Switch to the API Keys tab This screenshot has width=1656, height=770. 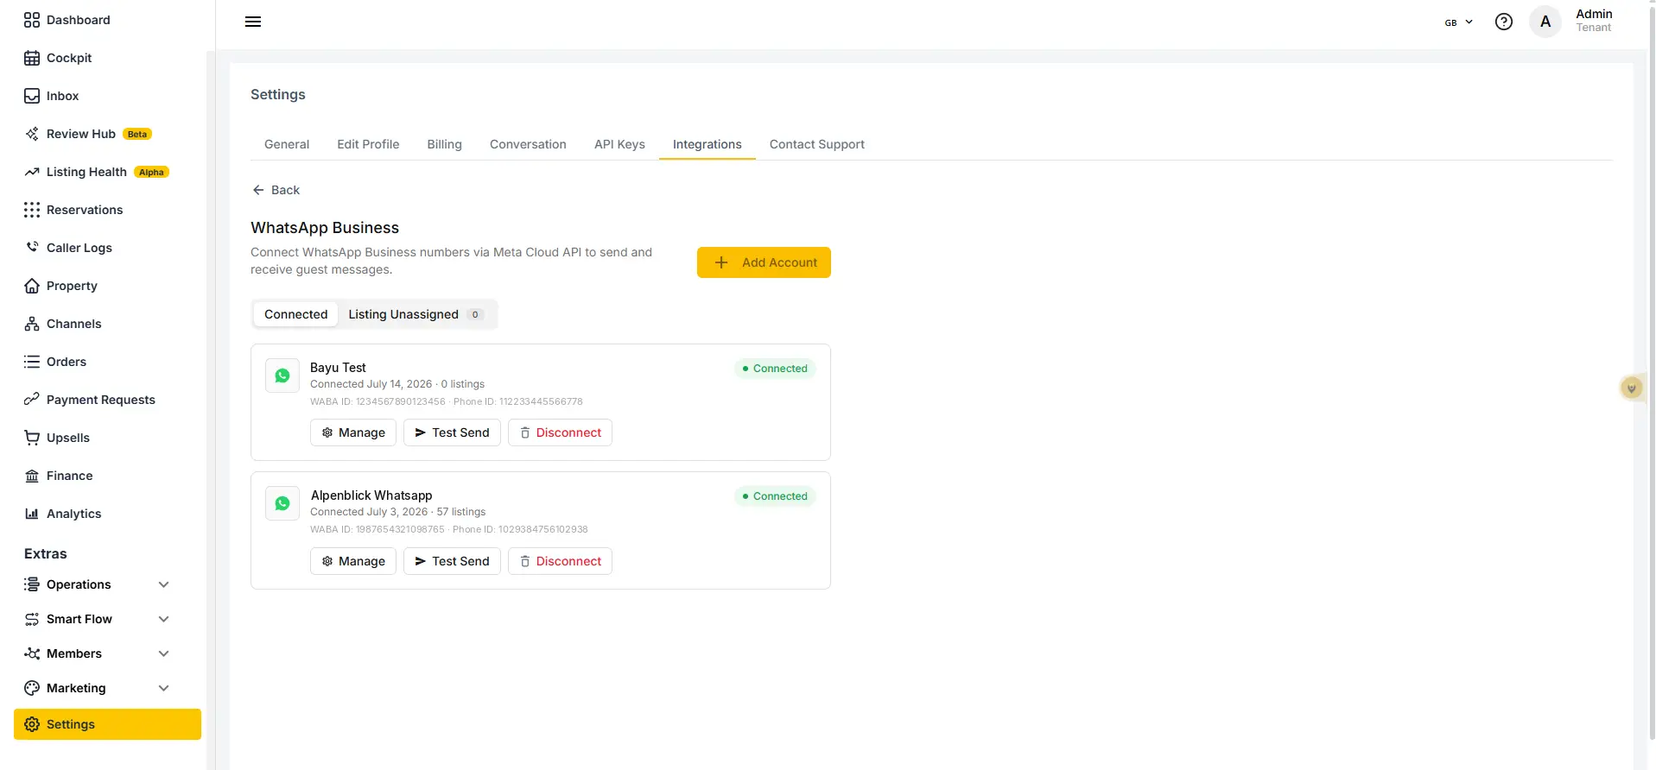tap(619, 144)
